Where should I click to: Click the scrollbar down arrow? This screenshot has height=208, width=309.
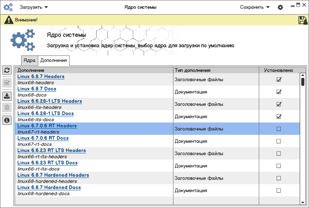(x=303, y=202)
